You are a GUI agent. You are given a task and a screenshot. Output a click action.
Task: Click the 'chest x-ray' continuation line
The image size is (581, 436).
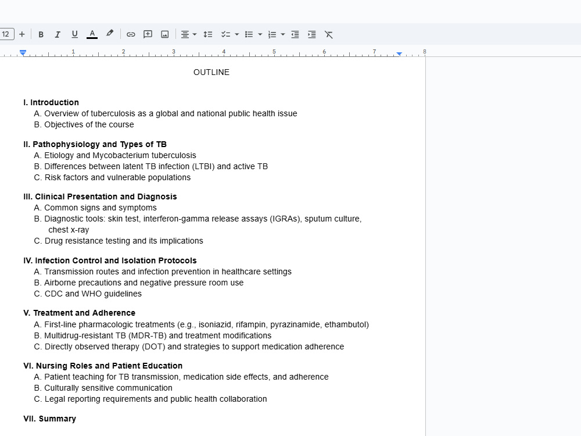point(69,230)
